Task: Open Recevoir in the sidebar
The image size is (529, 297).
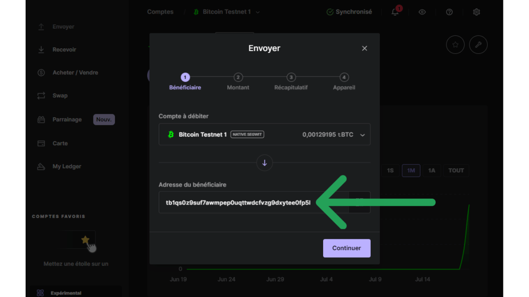Action: coord(64,49)
